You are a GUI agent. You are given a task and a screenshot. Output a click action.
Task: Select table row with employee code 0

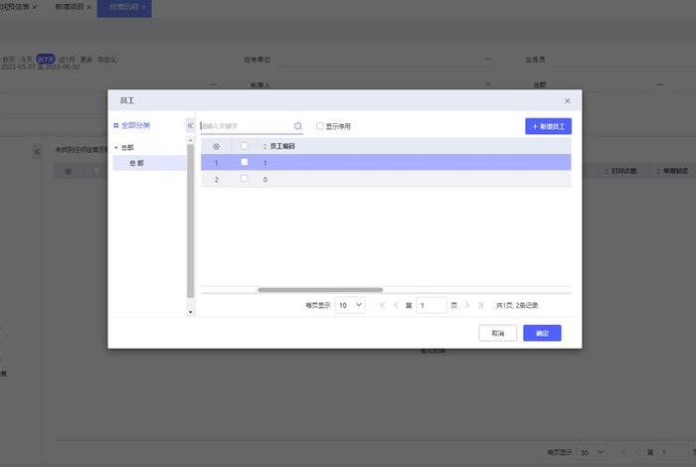point(386,179)
